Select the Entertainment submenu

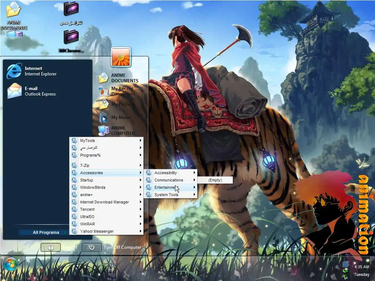pyautogui.click(x=171, y=187)
